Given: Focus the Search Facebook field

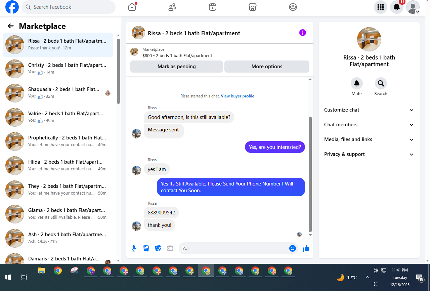Looking at the screenshot, I should [69, 7].
